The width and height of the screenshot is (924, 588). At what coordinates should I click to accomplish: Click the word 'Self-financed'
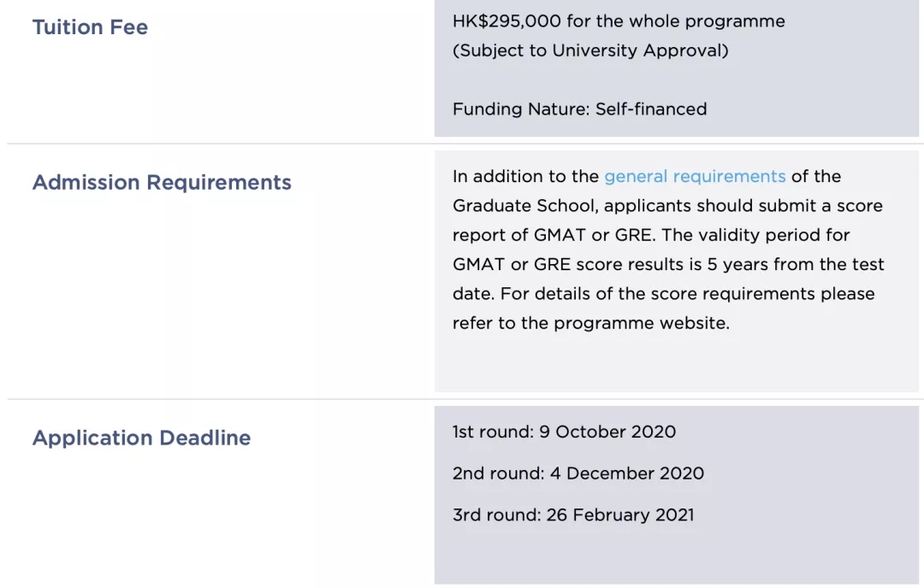pyautogui.click(x=651, y=109)
